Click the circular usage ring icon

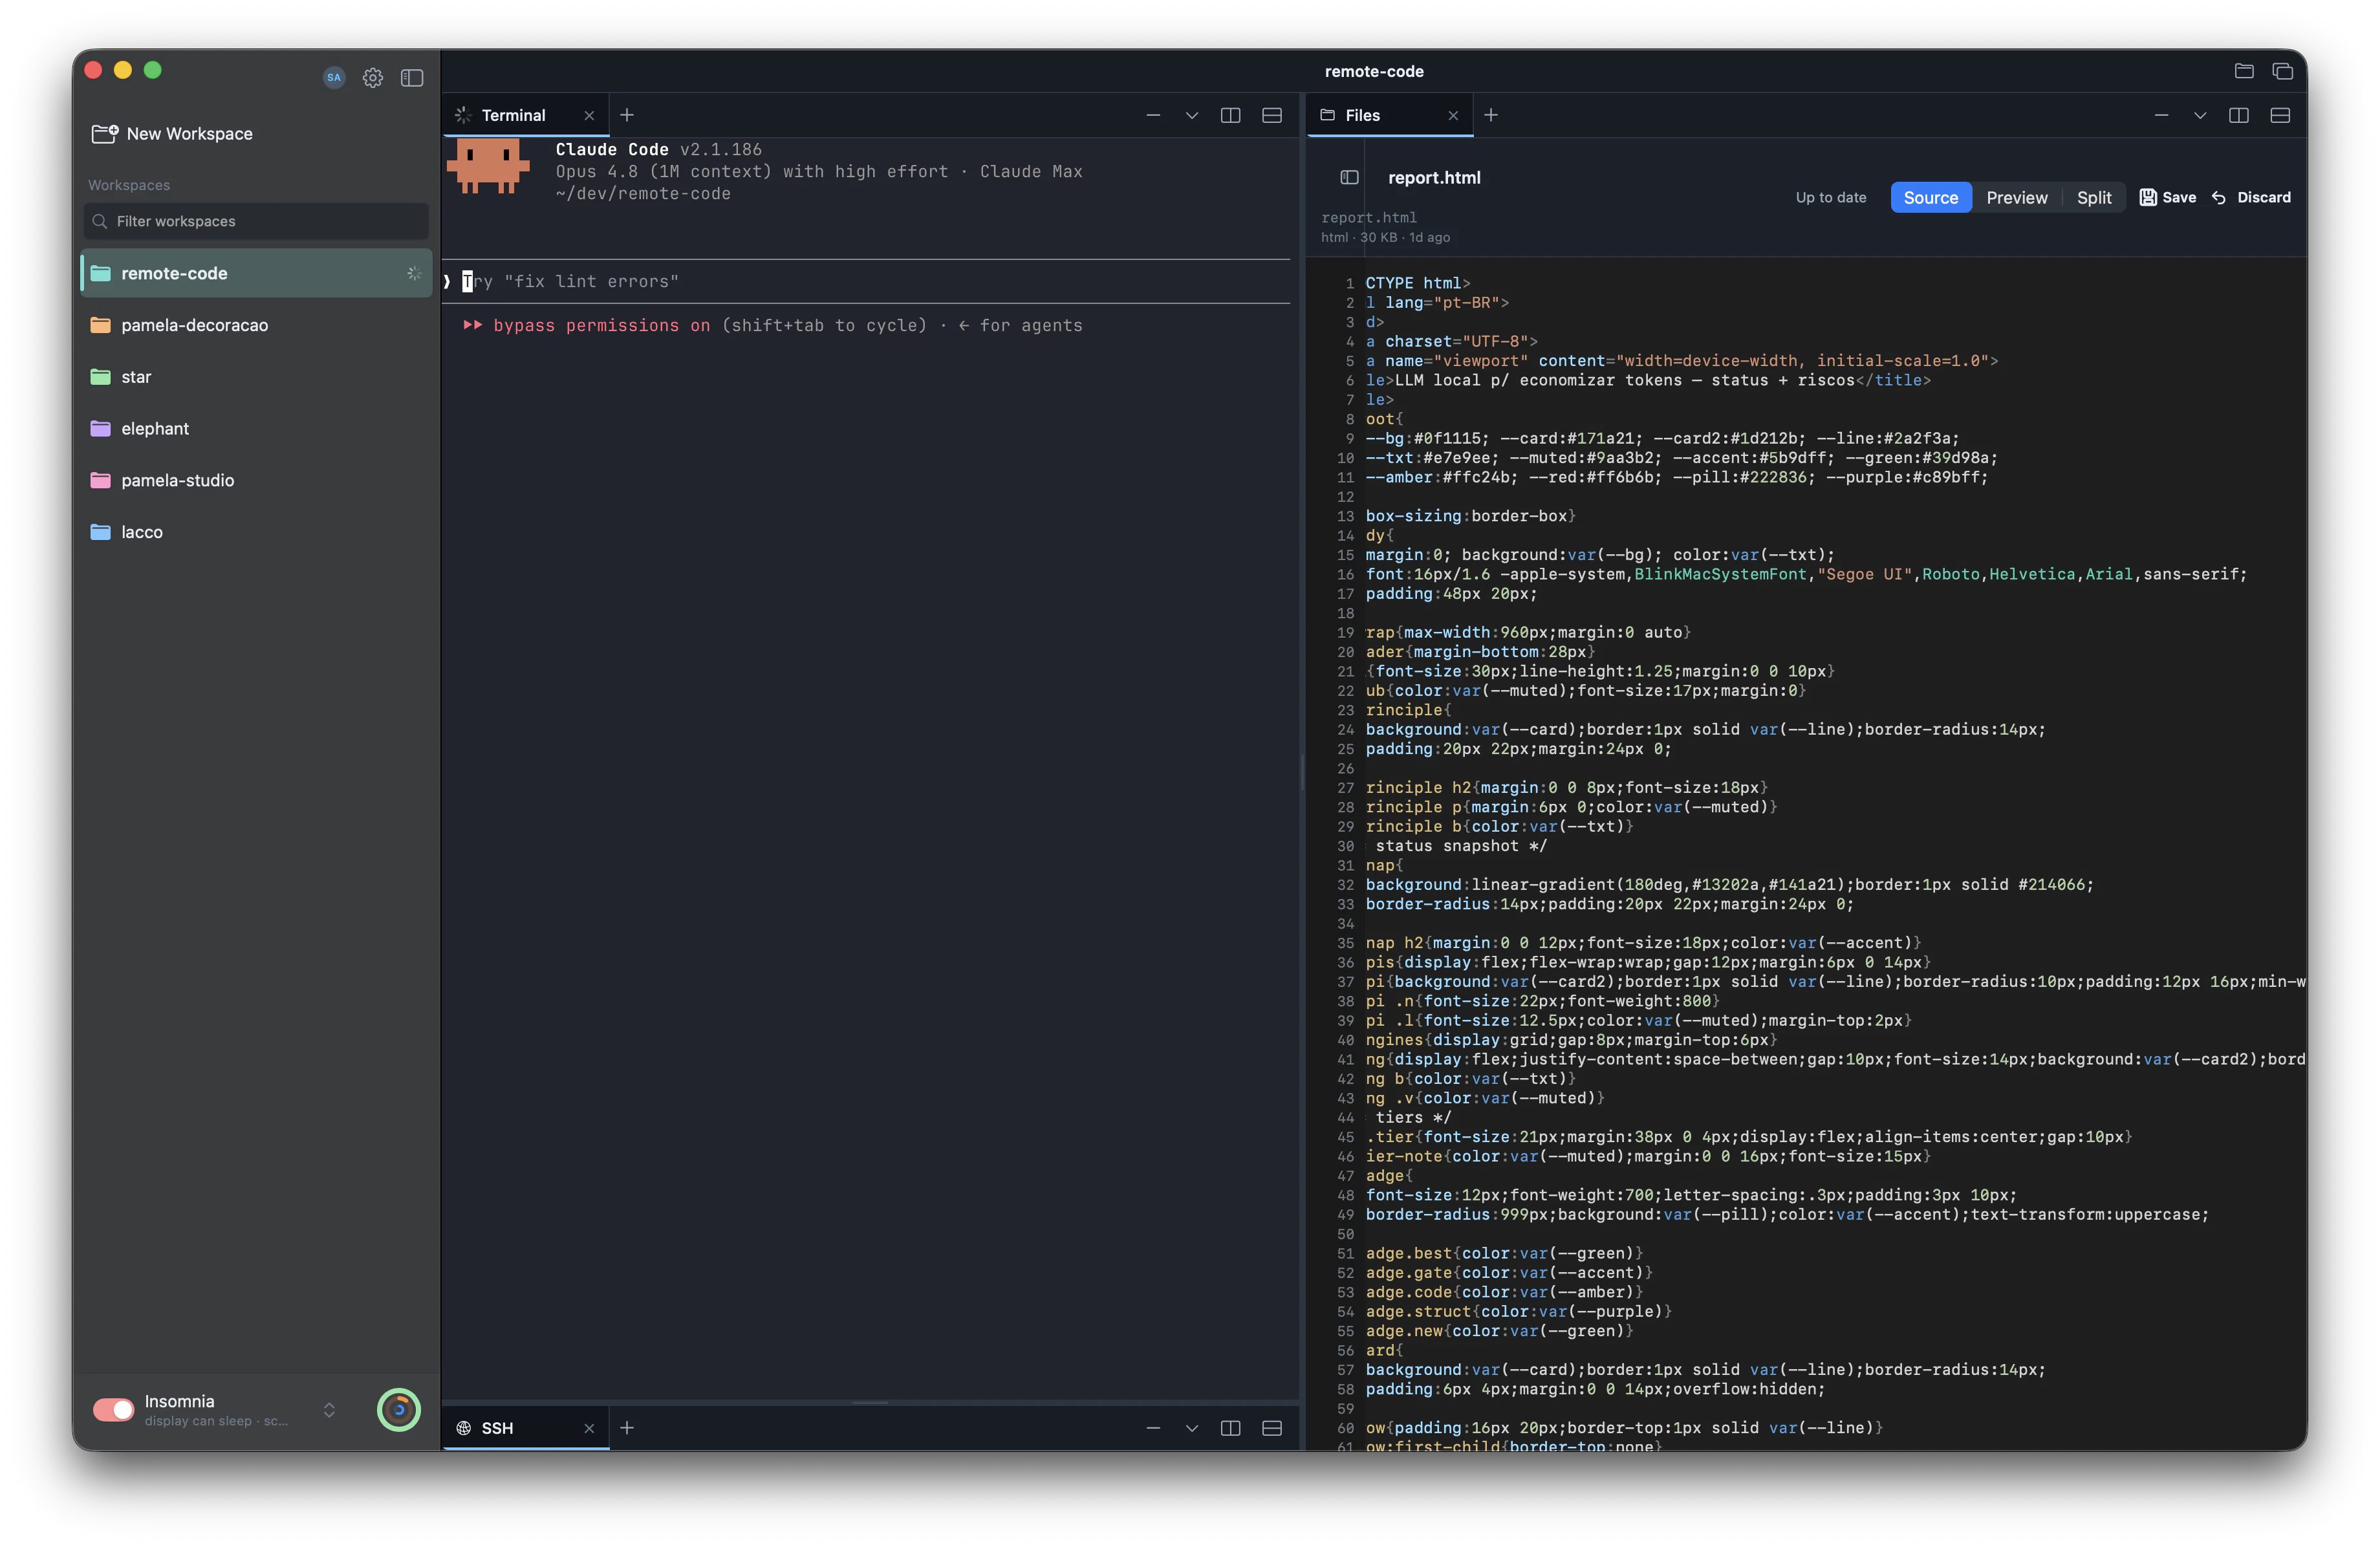399,1409
